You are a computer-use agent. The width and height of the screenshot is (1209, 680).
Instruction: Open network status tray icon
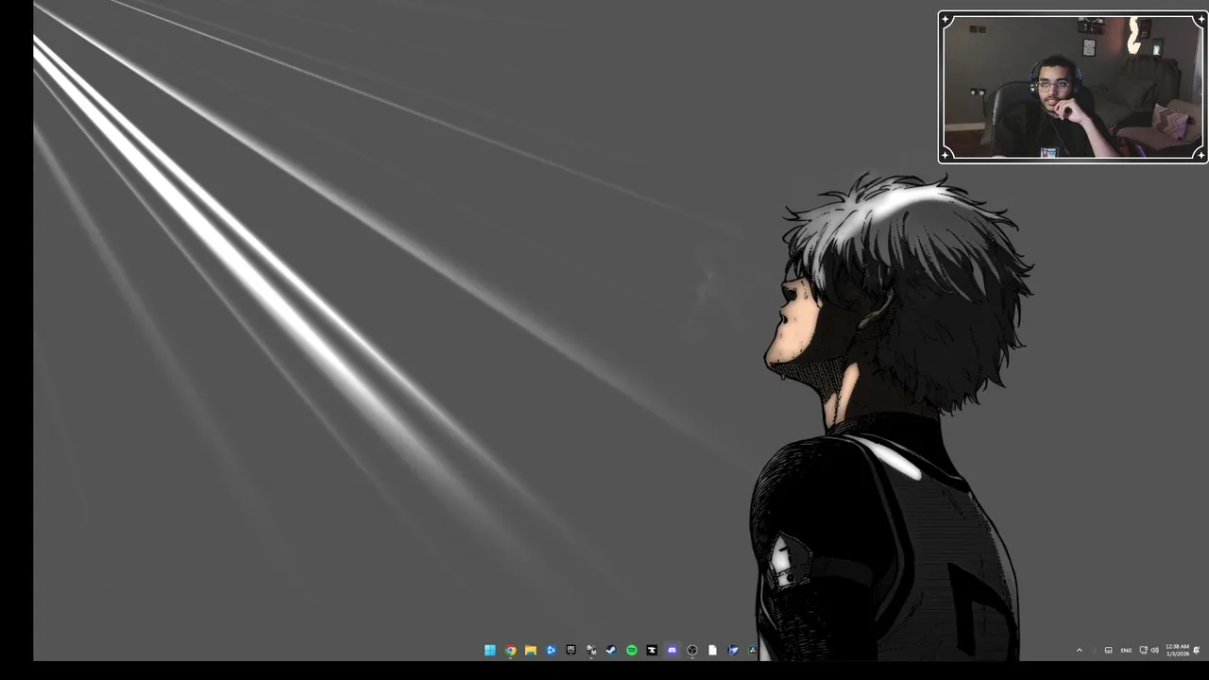(1144, 650)
